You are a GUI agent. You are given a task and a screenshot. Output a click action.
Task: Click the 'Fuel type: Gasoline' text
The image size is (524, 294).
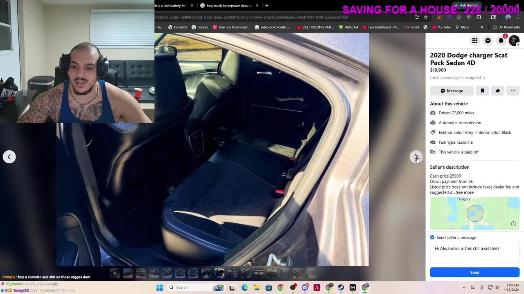456,143
